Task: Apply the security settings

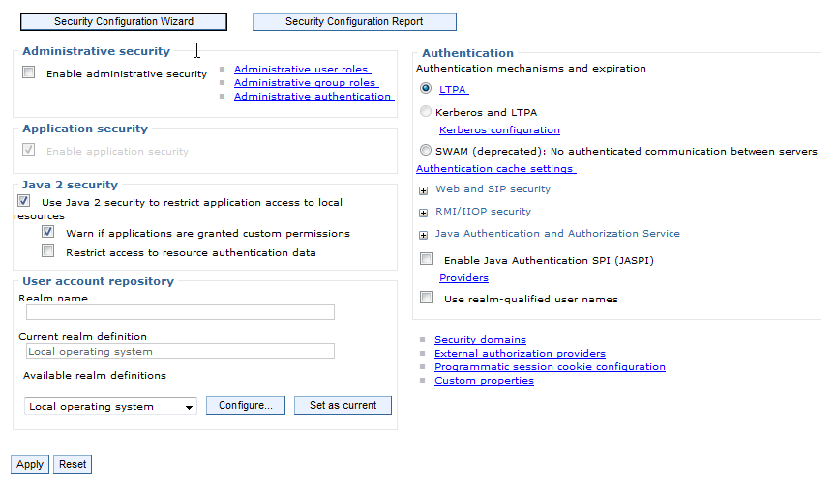Action: [30, 464]
